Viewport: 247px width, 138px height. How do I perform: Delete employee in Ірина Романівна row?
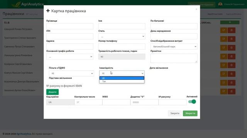pyautogui.click(x=232, y=56)
